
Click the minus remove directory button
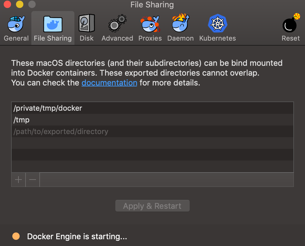coord(33,180)
